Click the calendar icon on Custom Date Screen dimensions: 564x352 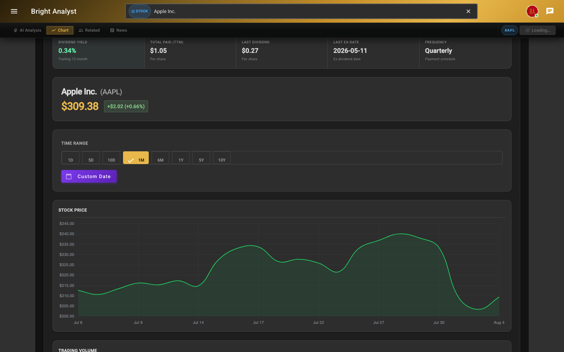tap(69, 176)
